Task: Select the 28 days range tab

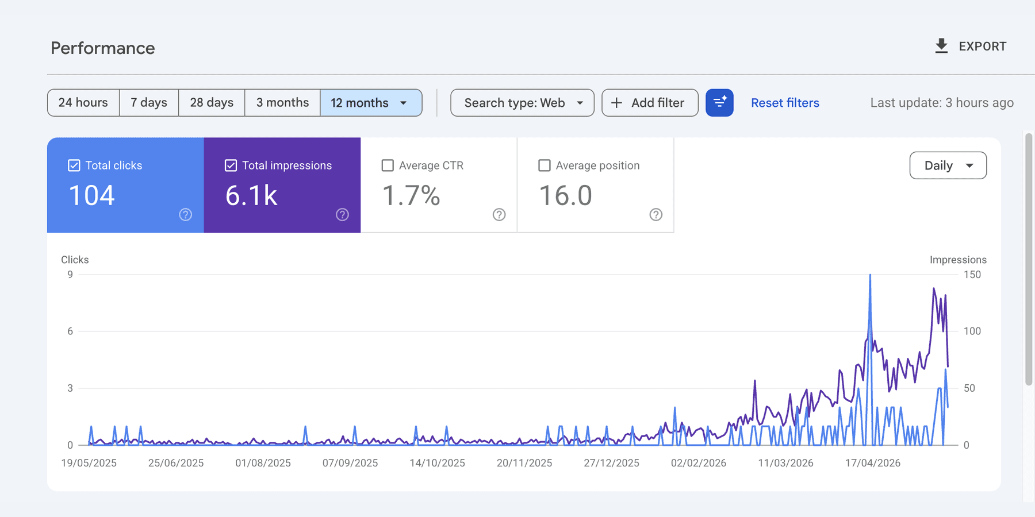Action: 212,103
